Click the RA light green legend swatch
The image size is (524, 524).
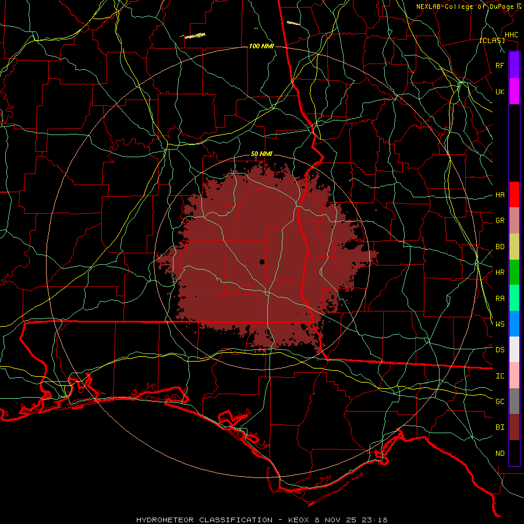[514, 298]
